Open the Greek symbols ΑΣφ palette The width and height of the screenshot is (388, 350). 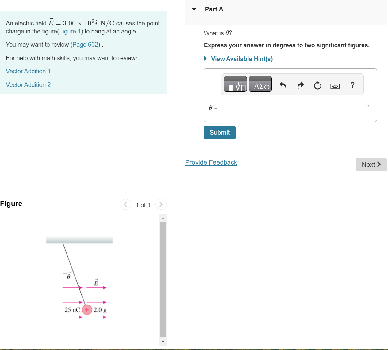260,84
